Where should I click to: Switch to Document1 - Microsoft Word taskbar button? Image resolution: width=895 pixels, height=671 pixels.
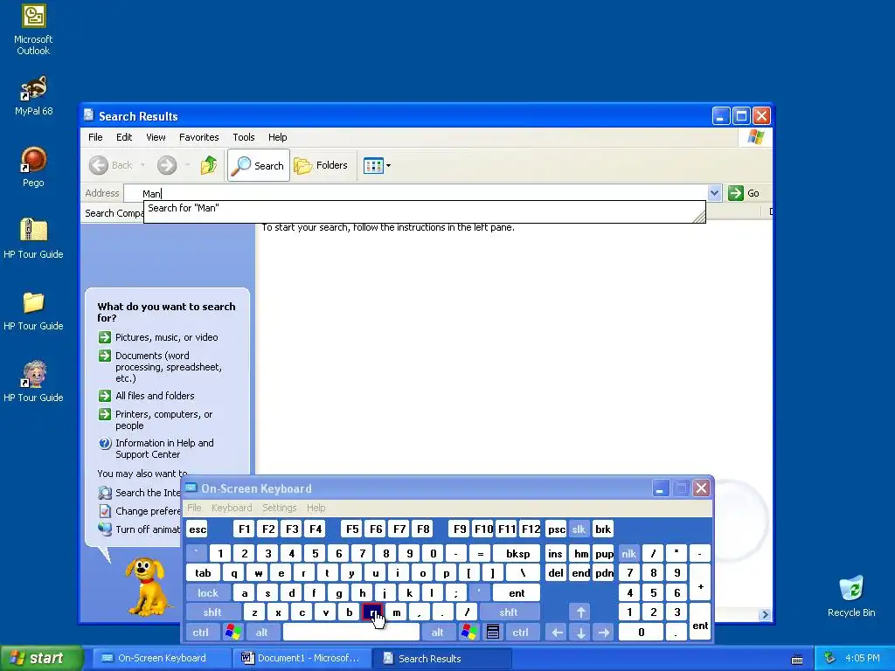tap(302, 659)
